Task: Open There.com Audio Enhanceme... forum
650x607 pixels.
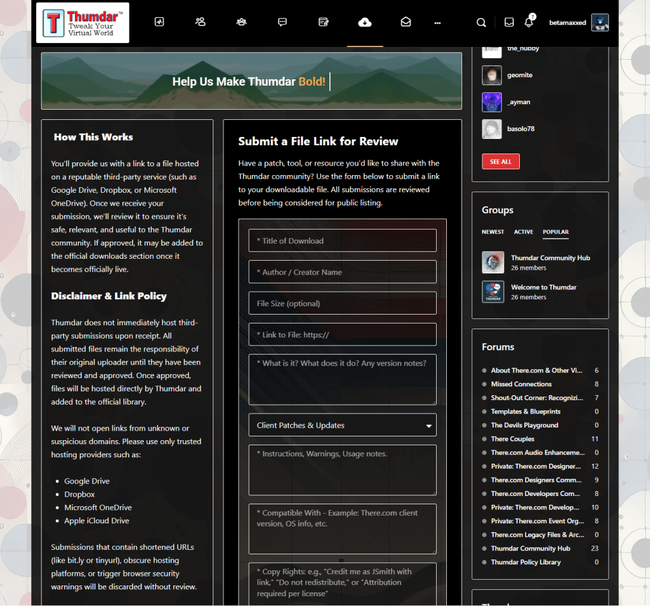Action: coord(538,452)
